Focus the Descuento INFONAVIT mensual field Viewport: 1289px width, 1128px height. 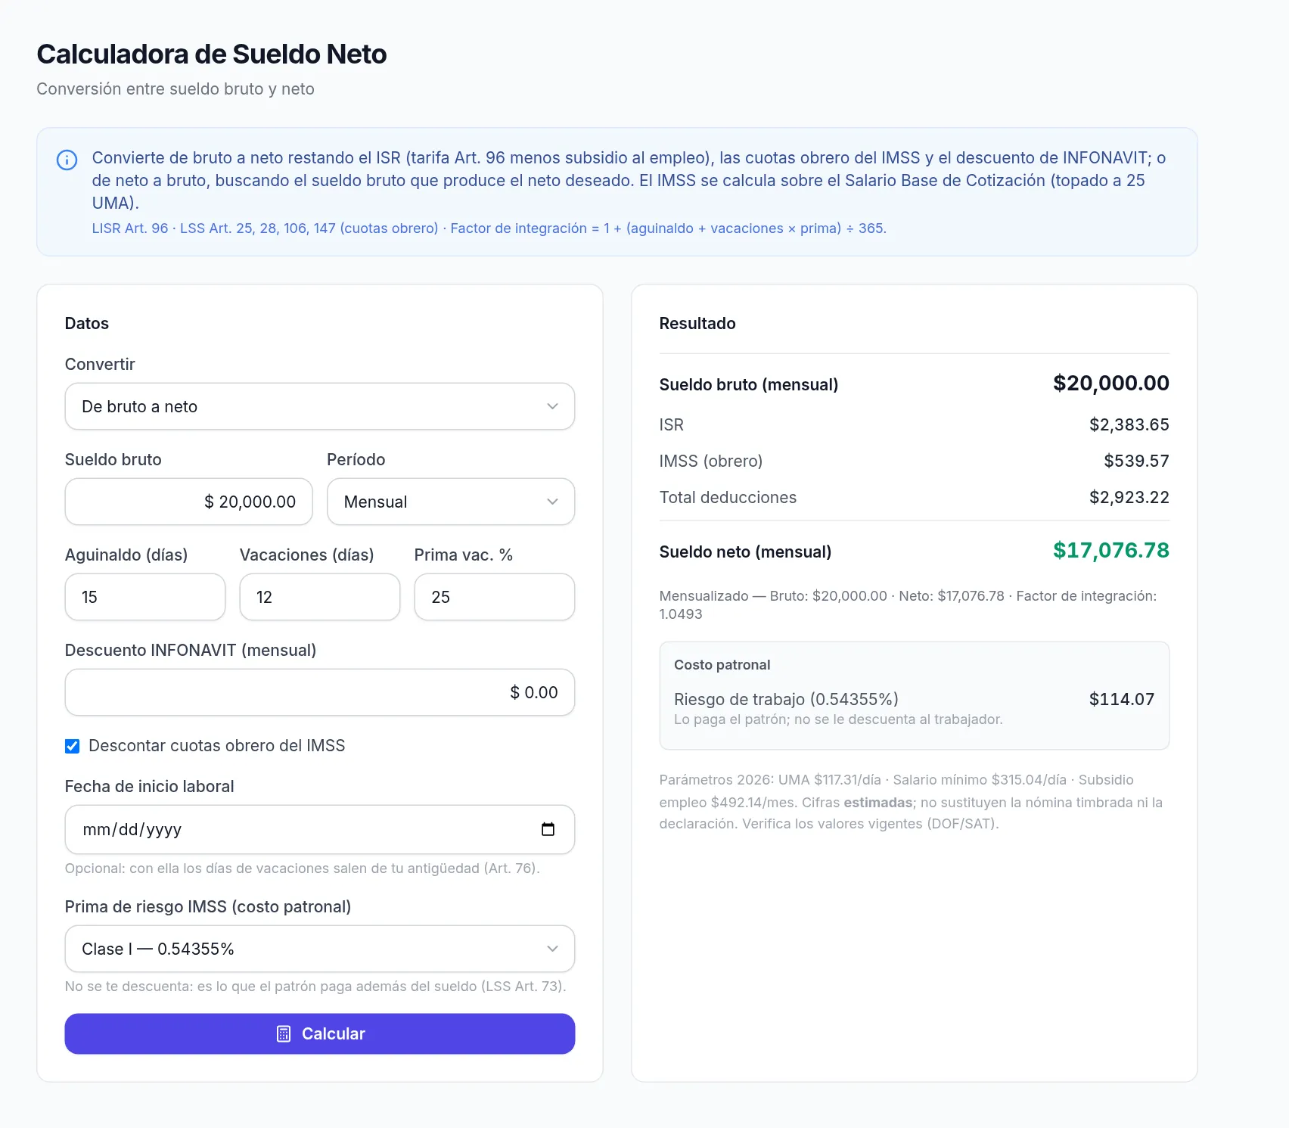point(320,692)
